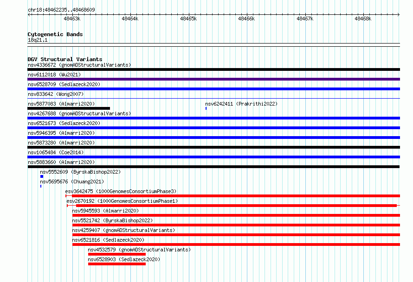This screenshot has width=413, height=282.
Task: Click the black nsv5873280 variant bar
Action: click(213, 147)
